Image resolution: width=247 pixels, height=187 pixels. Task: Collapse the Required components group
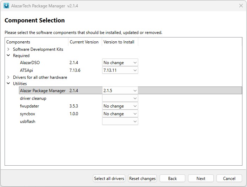click(x=8, y=56)
